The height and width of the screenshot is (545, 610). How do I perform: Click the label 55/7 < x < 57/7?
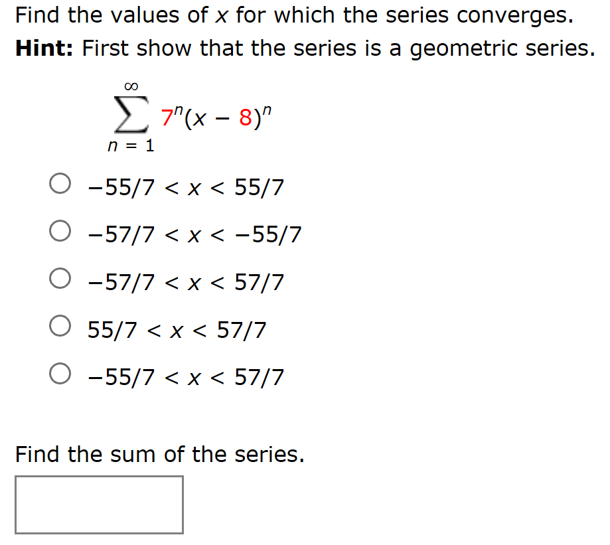(x=176, y=329)
